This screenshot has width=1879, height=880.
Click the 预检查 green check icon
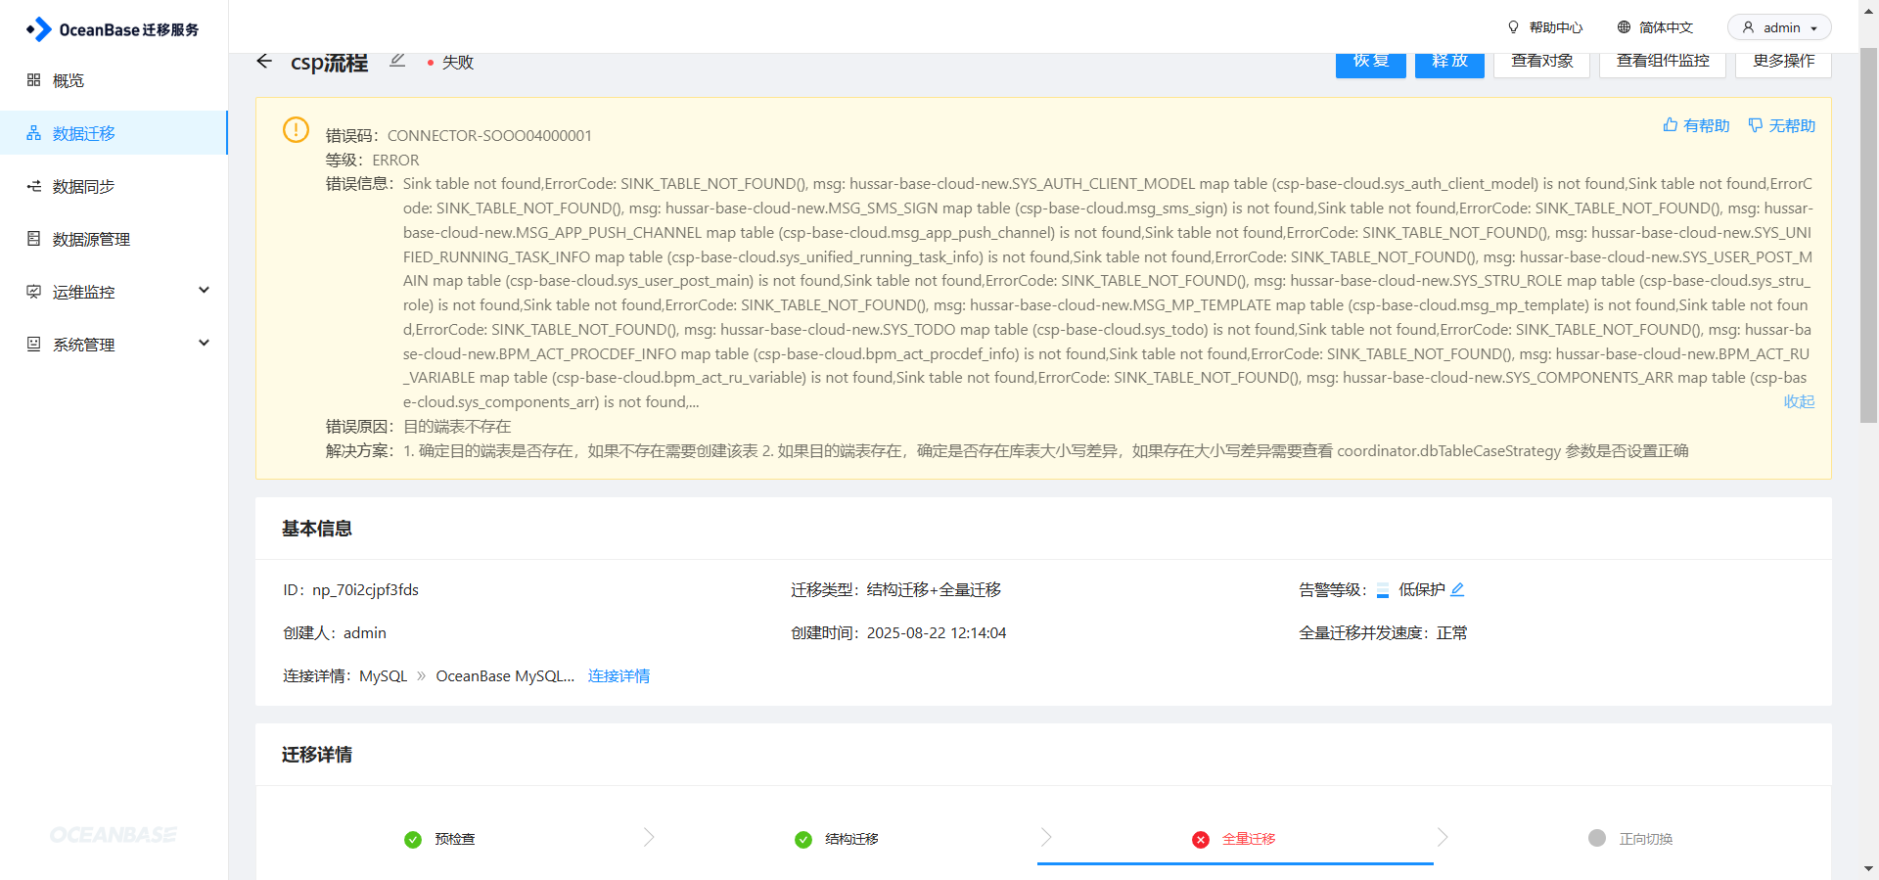413,839
